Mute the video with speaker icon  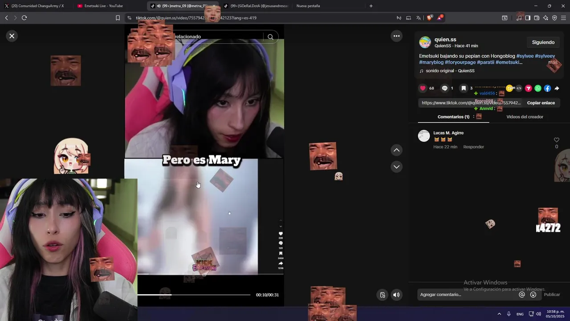(x=396, y=295)
